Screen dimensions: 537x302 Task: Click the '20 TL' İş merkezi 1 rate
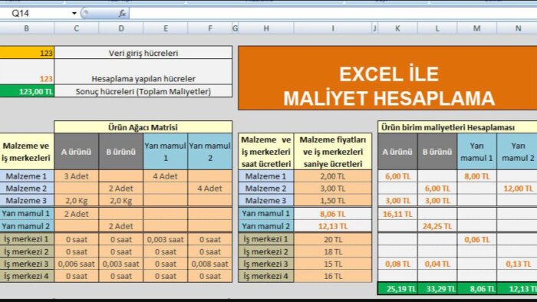(x=332, y=239)
